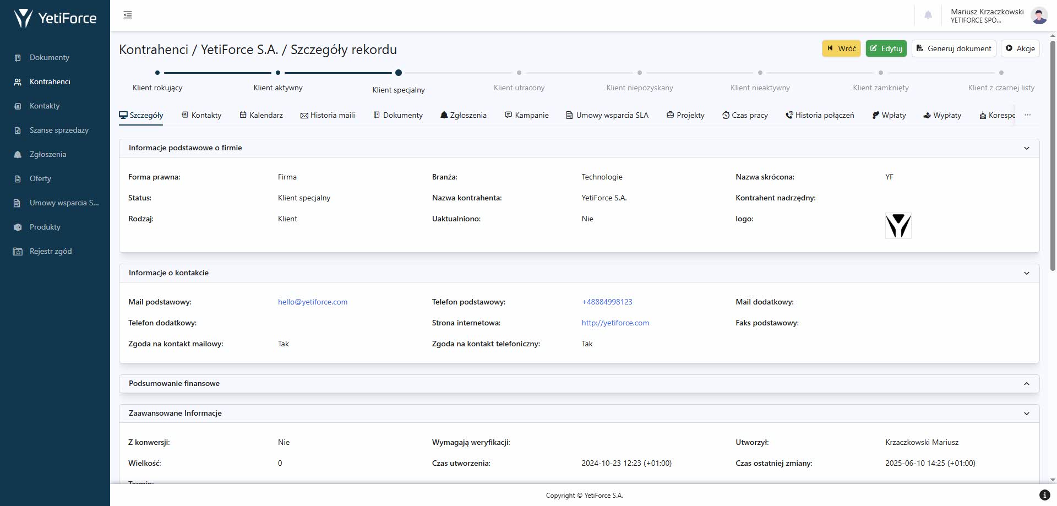Screen dimensions: 1057x506
Task: Click the Produkty sidebar box icon
Action: point(18,227)
